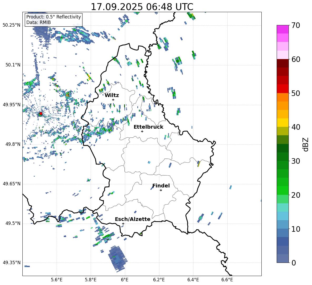The width and height of the screenshot is (312, 285).
Task: Click the 17.09.2025 06:48 UTC title
Action: pyautogui.click(x=142, y=7)
